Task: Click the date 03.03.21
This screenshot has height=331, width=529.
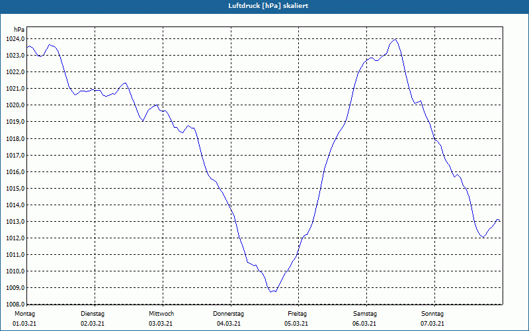Action: coord(161,324)
